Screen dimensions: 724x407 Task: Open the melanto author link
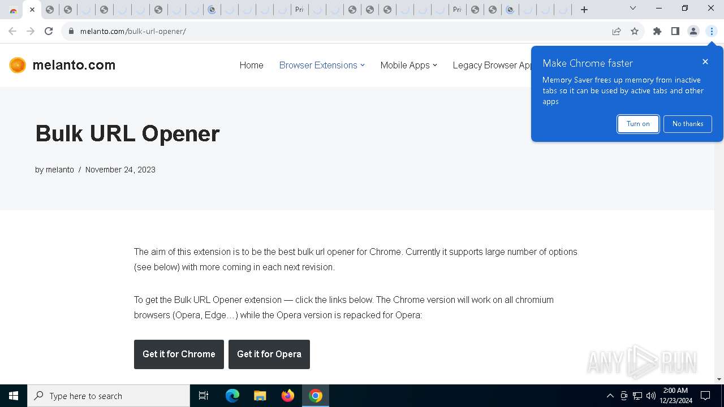coord(60,170)
